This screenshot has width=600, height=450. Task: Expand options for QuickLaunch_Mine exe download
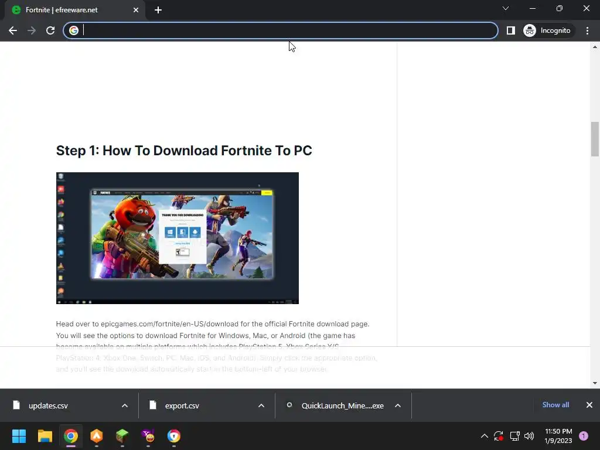pyautogui.click(x=398, y=405)
